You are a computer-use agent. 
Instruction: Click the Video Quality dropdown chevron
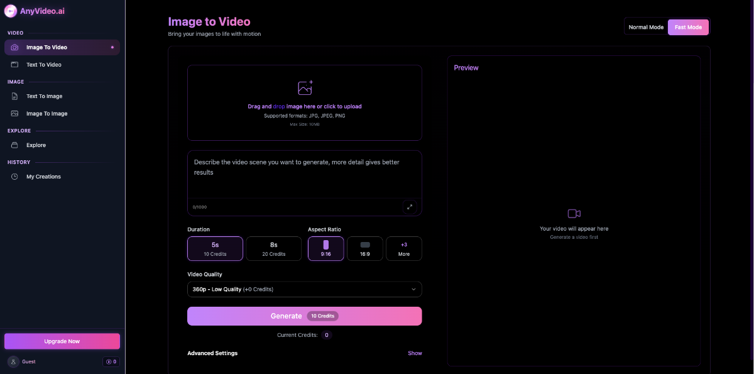pyautogui.click(x=413, y=289)
